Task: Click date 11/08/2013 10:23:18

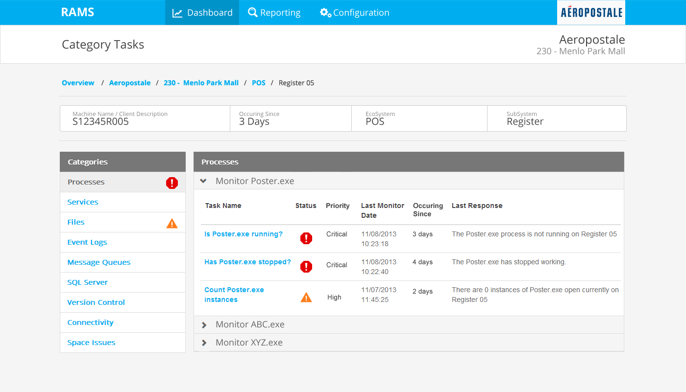Action: click(x=379, y=239)
